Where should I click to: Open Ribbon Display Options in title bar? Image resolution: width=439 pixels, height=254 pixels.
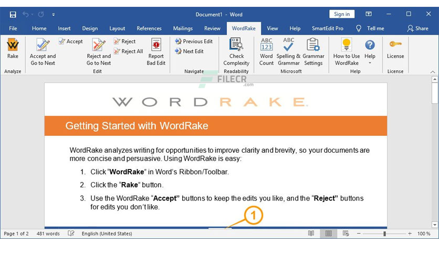tap(369, 14)
